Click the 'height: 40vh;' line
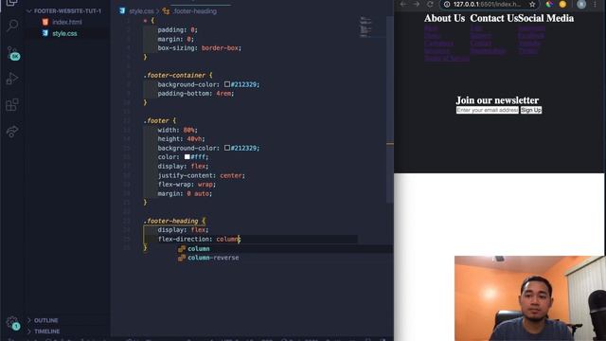 point(181,139)
